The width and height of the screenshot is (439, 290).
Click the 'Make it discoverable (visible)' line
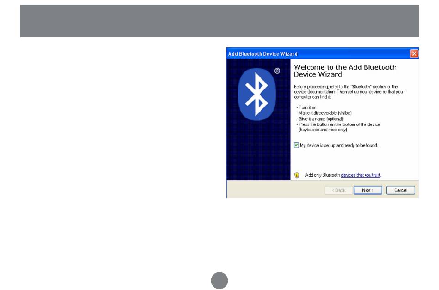click(324, 113)
